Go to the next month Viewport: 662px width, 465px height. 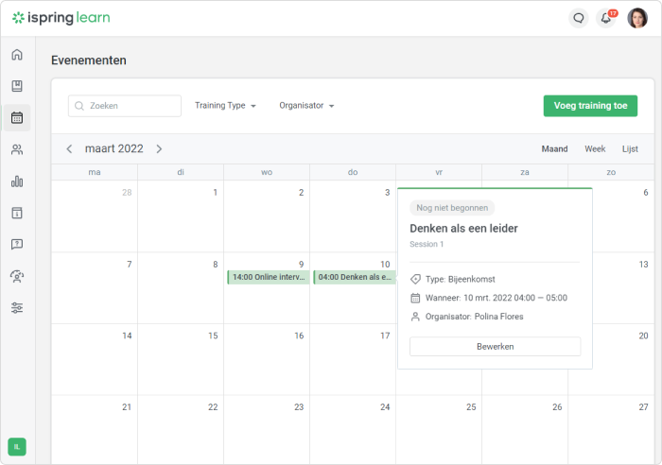pyautogui.click(x=159, y=149)
